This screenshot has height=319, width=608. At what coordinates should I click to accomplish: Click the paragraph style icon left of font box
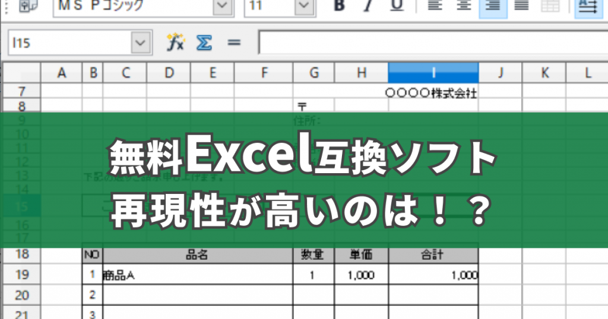(x=28, y=6)
